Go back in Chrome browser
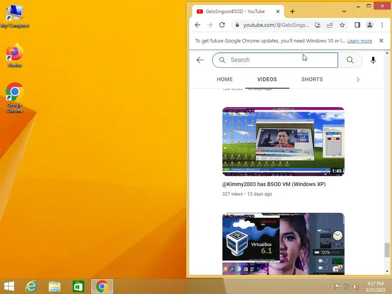This screenshot has height=294, width=392. [x=198, y=25]
